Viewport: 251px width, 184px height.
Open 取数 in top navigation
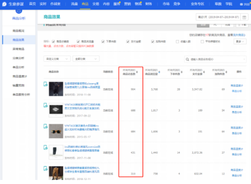(218, 4)
